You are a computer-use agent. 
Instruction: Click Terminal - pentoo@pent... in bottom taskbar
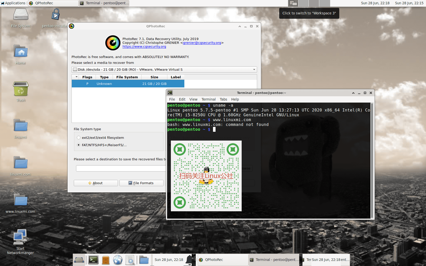[274, 260]
